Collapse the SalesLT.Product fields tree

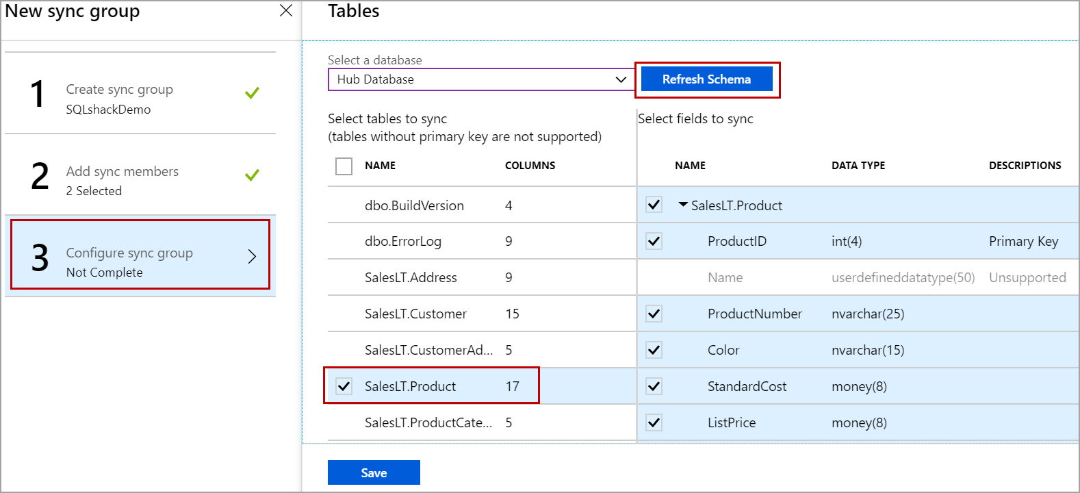[x=683, y=205]
